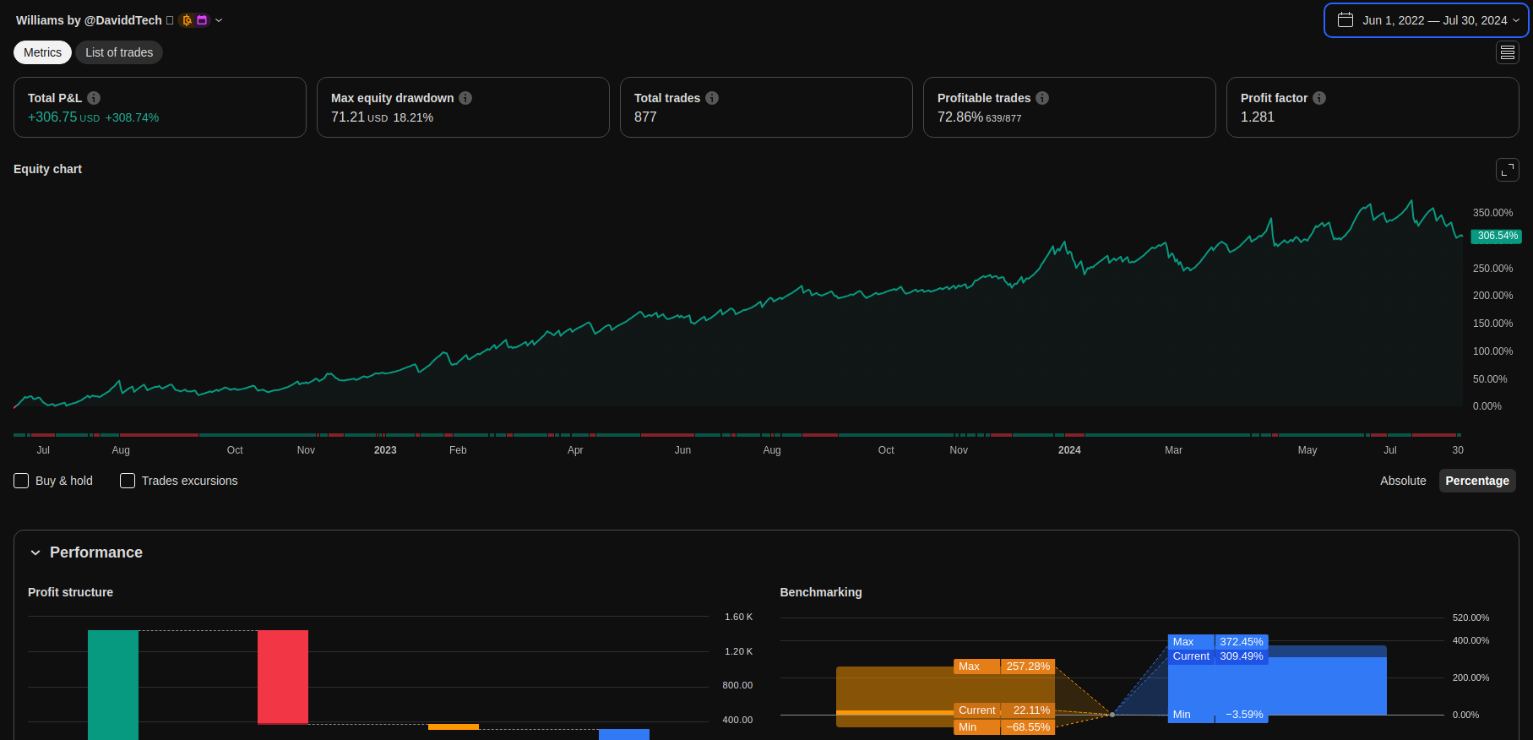
Task: Click info icon next to Total P&L
Action: 94,98
